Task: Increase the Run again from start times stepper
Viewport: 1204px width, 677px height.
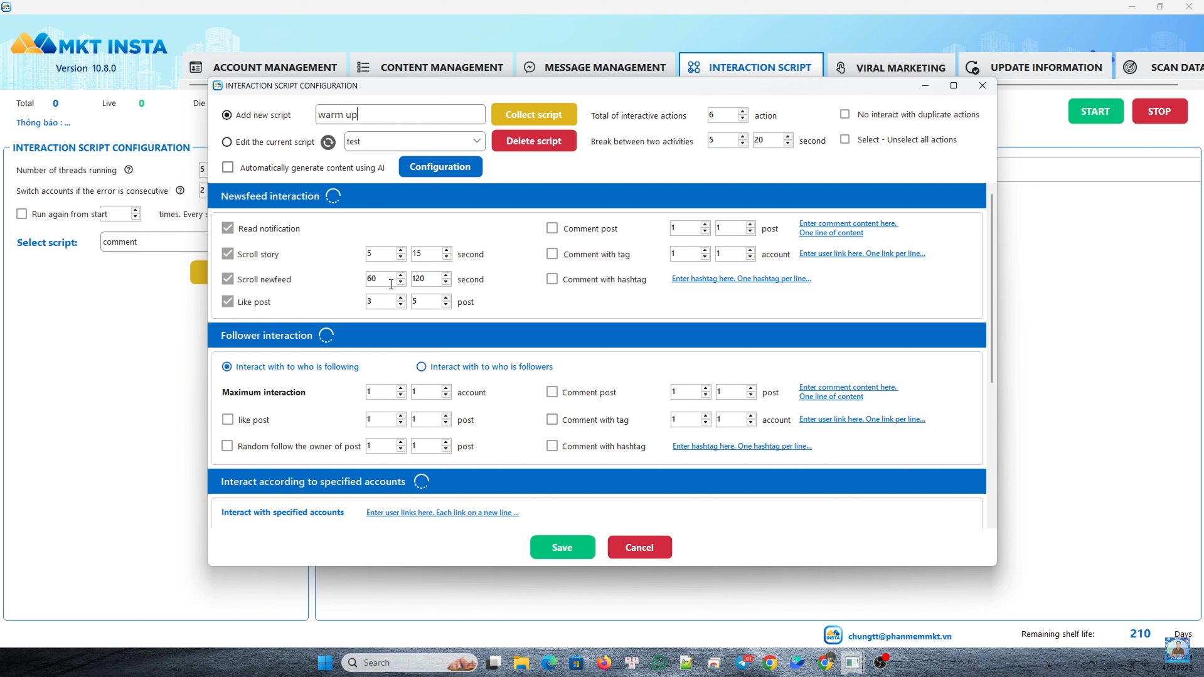Action: tap(136, 211)
